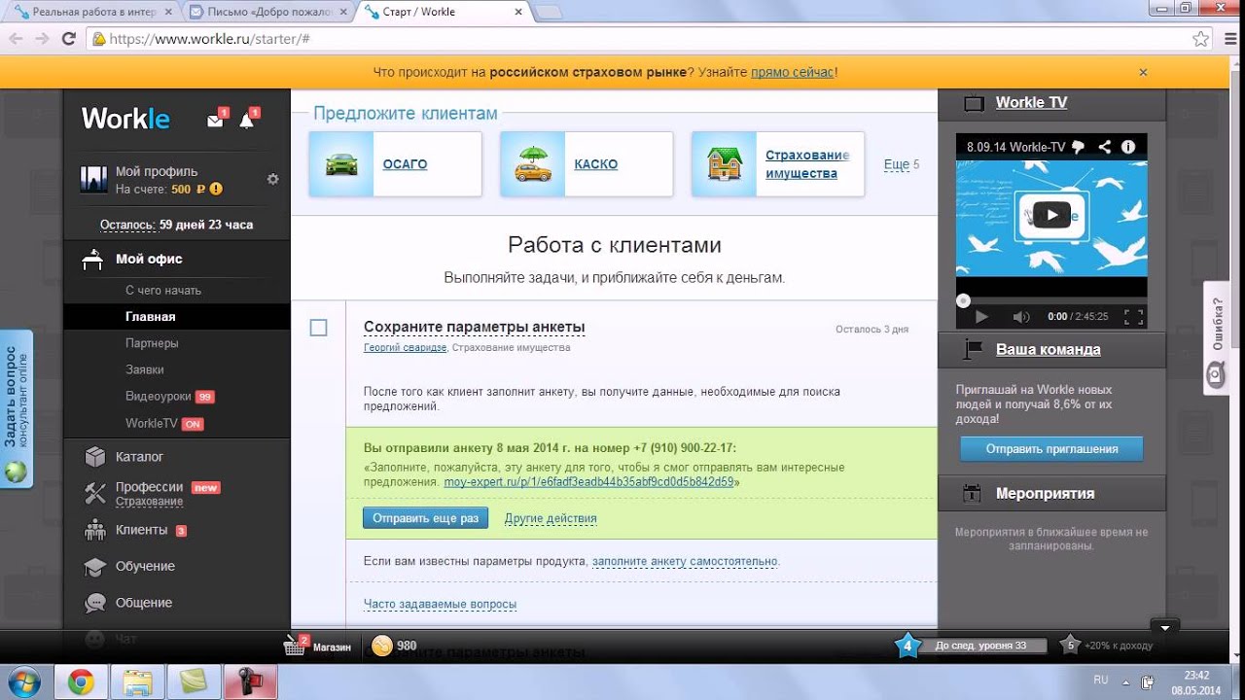Viewport: 1245px width, 700px height.
Task: Toggle video player fullscreen mode
Action: [1133, 317]
